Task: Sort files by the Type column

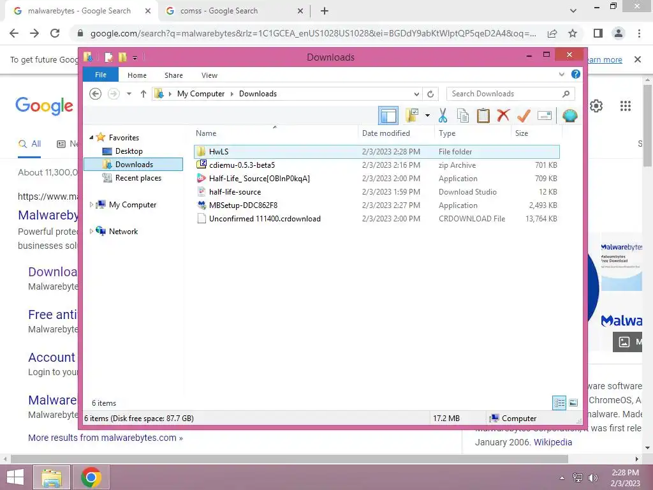Action: click(x=473, y=133)
